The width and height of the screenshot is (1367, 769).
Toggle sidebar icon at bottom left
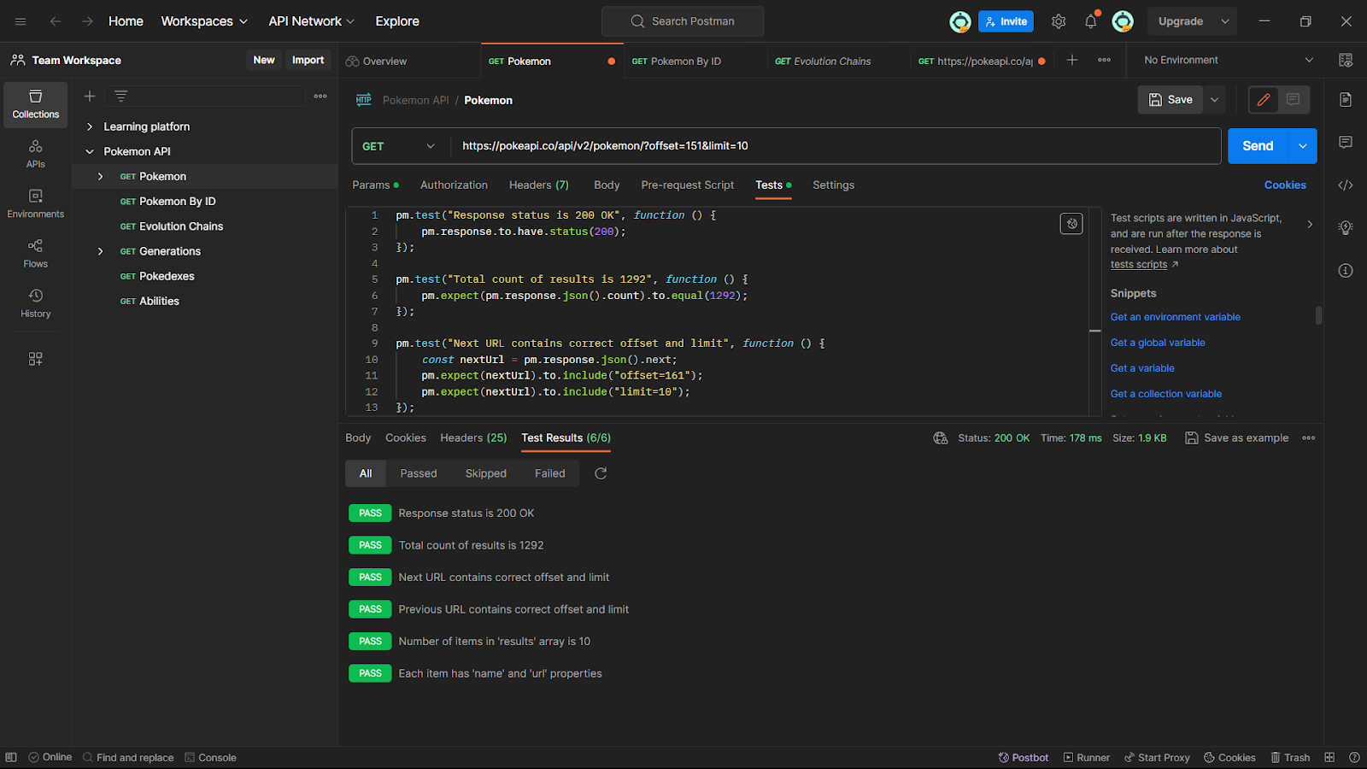(11, 757)
